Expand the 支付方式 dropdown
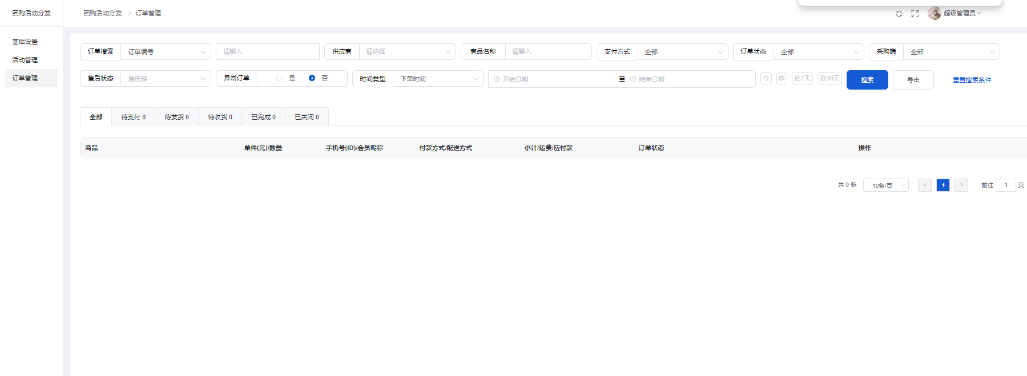 click(683, 52)
